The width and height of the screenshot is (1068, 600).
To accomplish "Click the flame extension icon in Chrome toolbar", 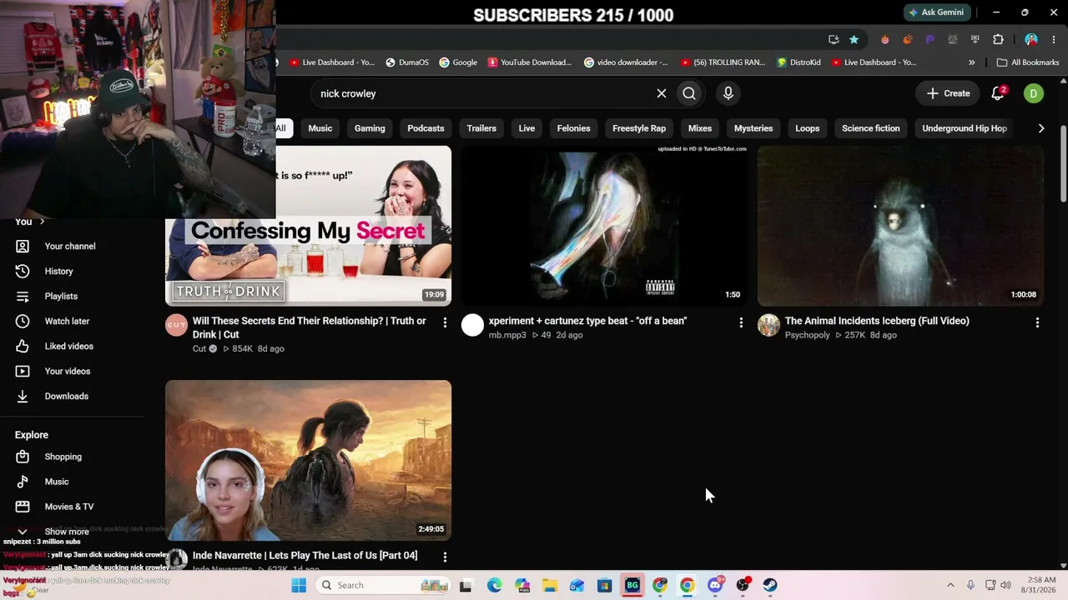I will tap(885, 39).
